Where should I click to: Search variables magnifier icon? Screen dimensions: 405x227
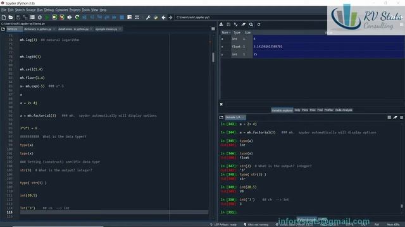tap(251, 25)
